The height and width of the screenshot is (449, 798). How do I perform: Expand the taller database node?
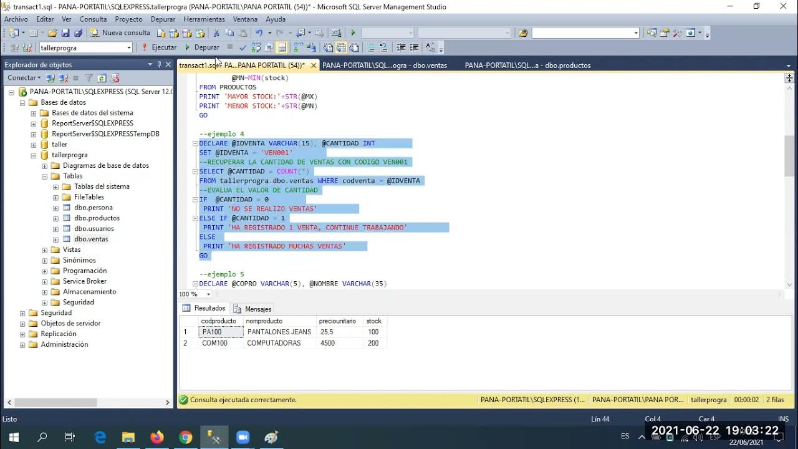click(34, 144)
